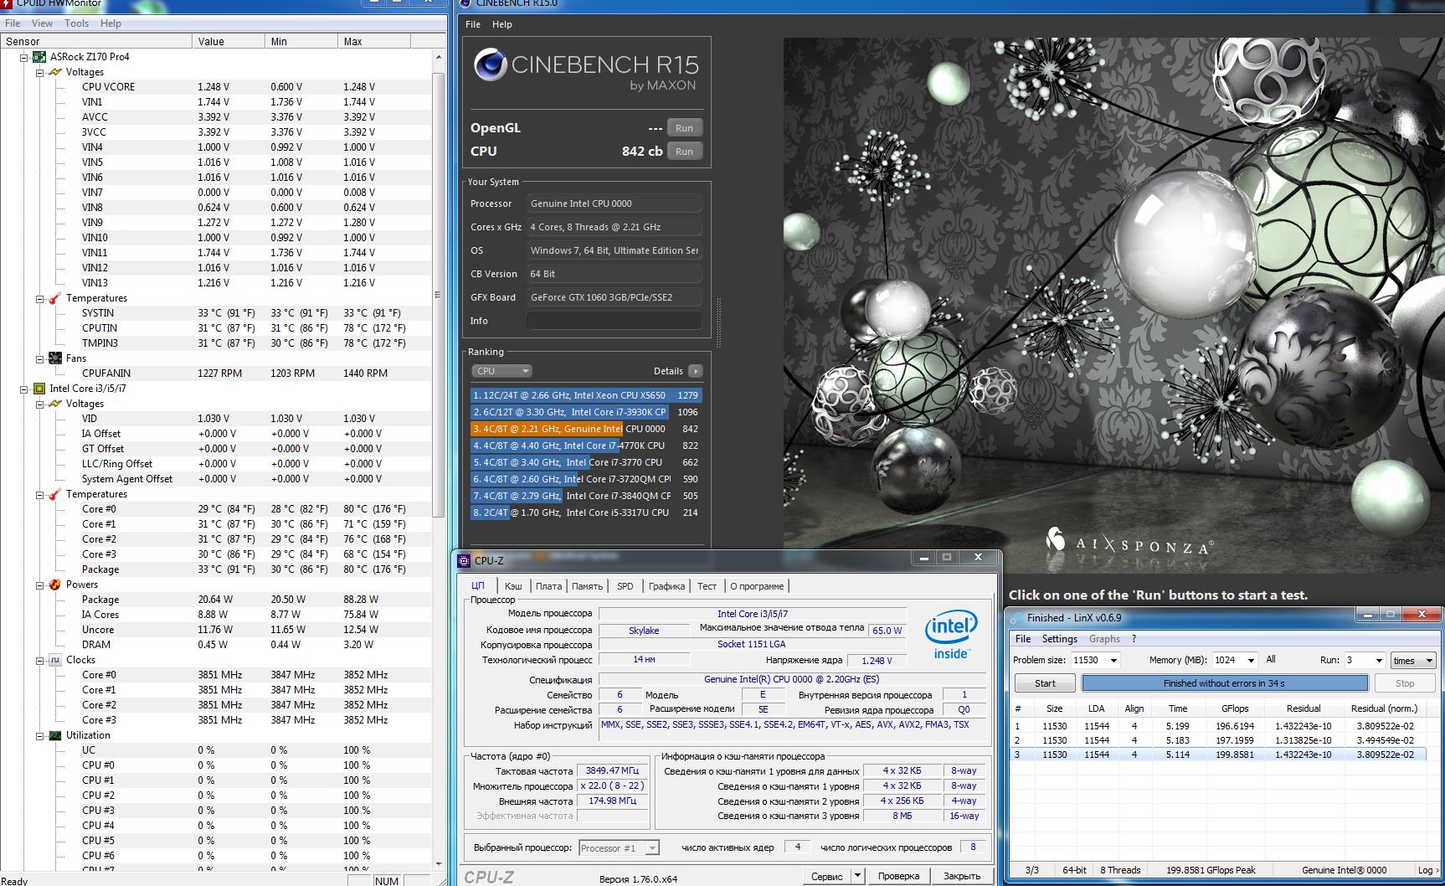Click the Fans node fan icon
1445x886 pixels.
coord(55,358)
